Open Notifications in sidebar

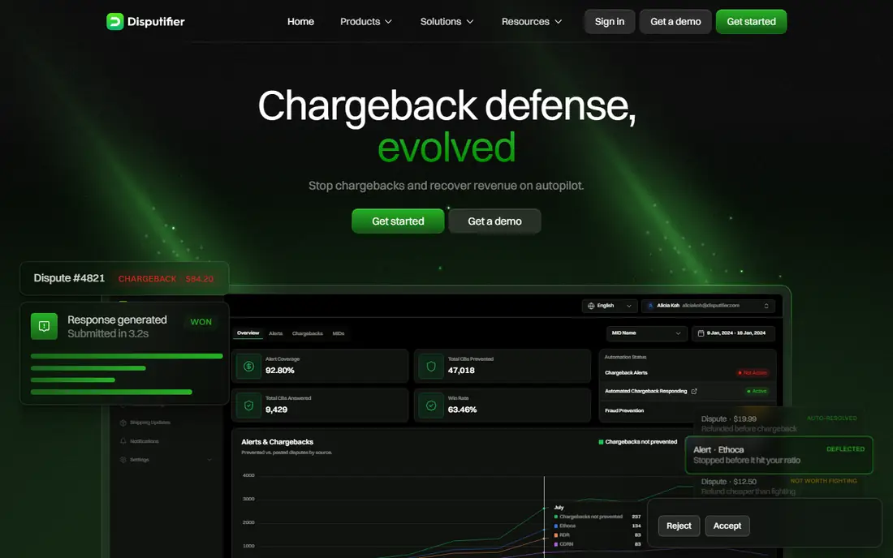[140, 441]
